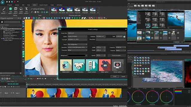
Task: Select the Screen capture option
Action: (118, 66)
